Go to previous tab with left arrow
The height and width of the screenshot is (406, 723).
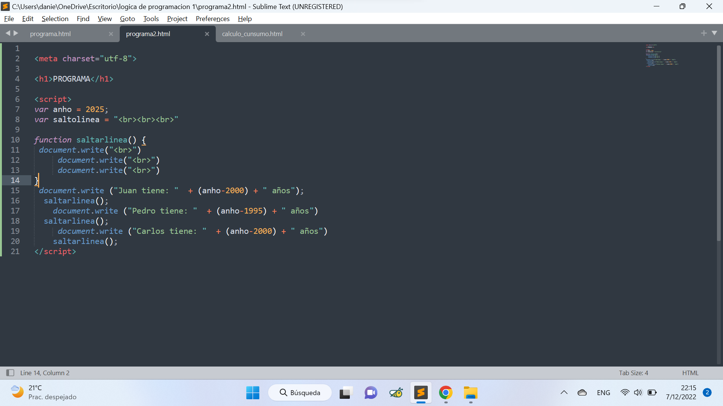8,33
